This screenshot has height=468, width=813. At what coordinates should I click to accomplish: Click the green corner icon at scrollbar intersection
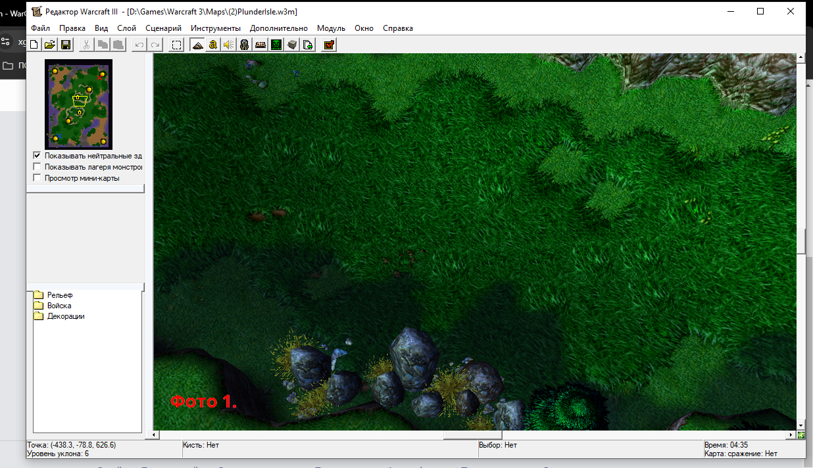tap(801, 435)
